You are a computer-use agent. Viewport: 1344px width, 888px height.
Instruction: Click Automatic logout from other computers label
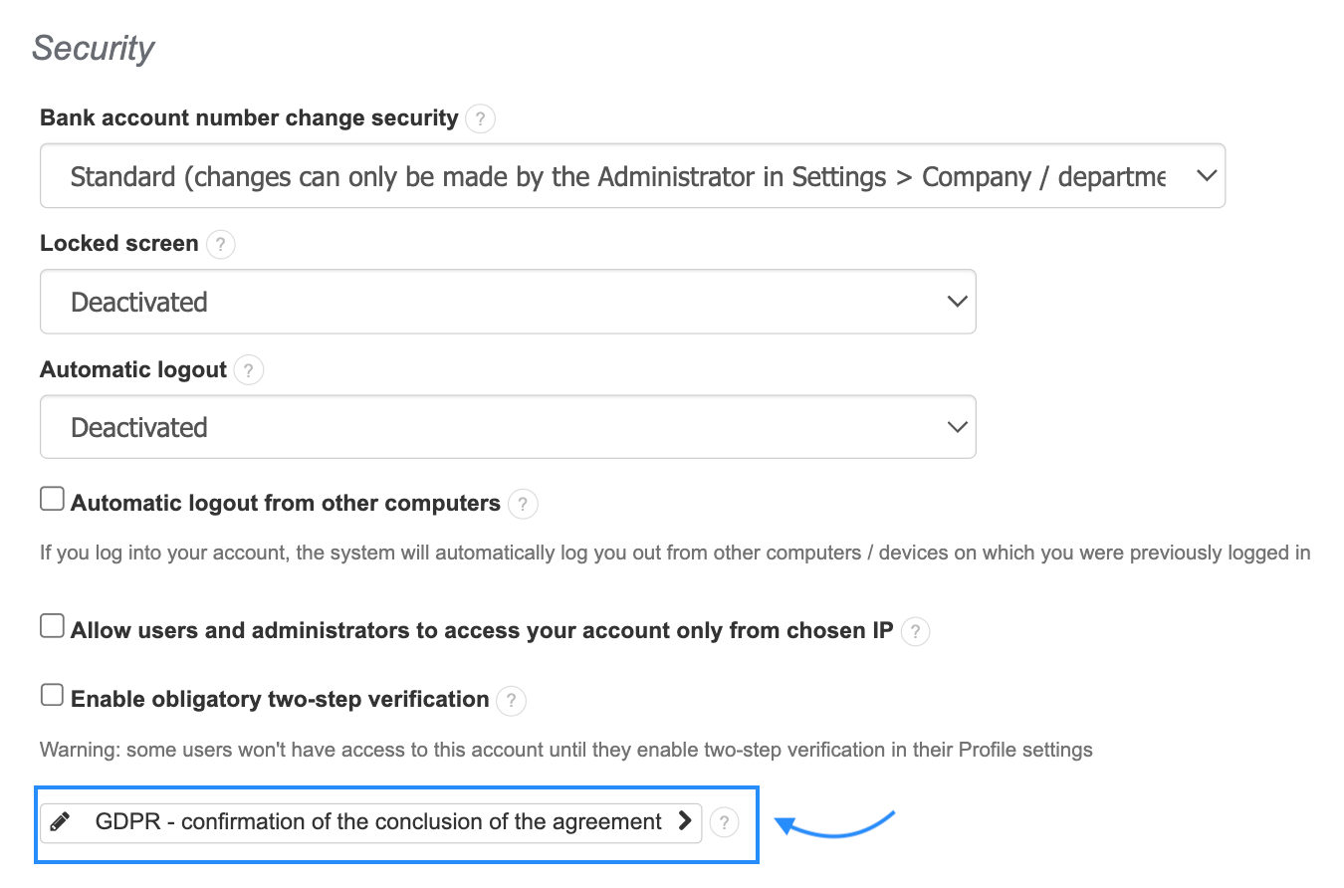[286, 504]
